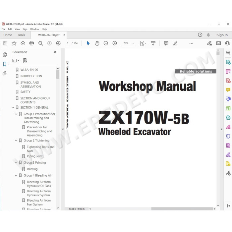
Task: Collapse Group 1 Precautions bookmark
Action: pyautogui.click(x=16, y=114)
